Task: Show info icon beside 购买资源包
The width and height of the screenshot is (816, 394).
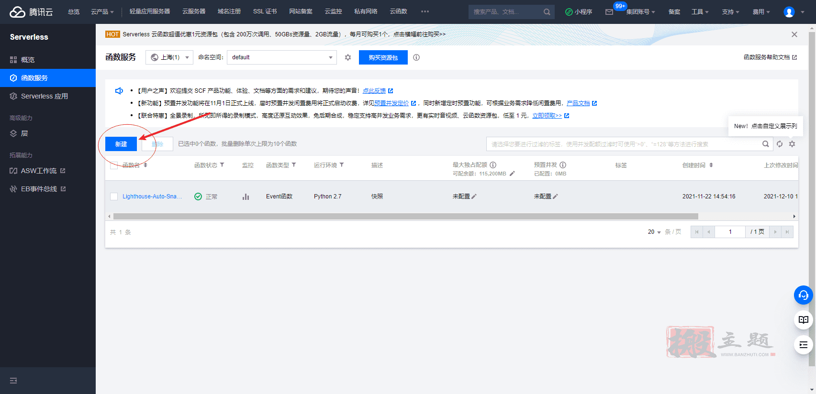Action: [416, 57]
